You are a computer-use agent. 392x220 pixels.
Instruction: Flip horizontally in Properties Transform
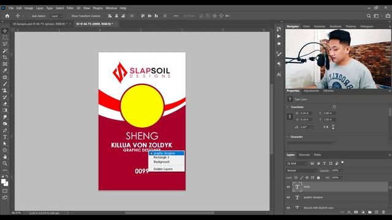[326, 127]
